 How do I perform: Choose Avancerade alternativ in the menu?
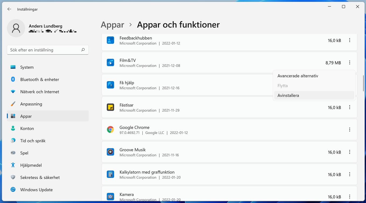(x=314, y=76)
